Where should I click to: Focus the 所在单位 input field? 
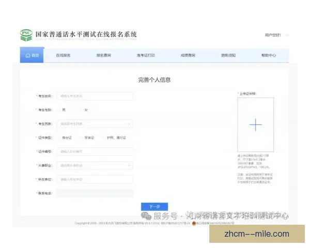(x=95, y=179)
